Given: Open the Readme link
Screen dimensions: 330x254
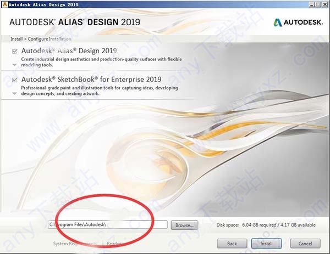Looking at the screenshot, I should [114, 244].
